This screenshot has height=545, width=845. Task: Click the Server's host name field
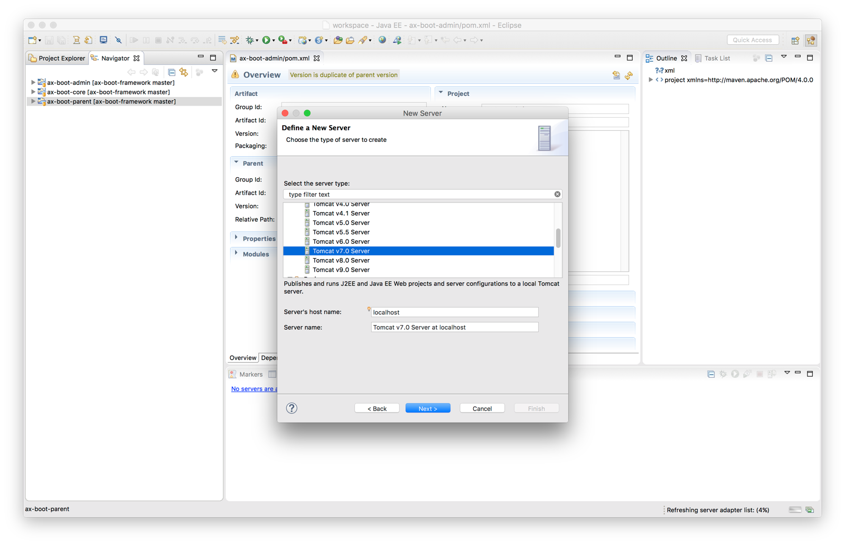tap(455, 312)
